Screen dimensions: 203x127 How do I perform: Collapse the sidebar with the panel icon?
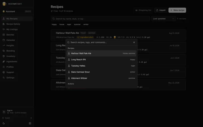30,123
